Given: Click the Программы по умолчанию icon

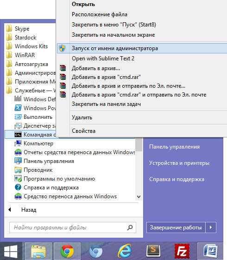Looking at the screenshot, I should (18, 179).
